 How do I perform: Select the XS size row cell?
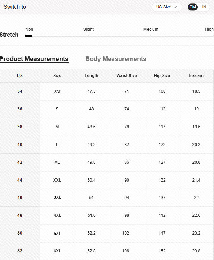point(57,91)
